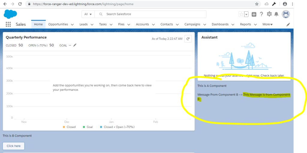Click the 'Message From Component B' text
The image size is (307, 153).
point(218,95)
